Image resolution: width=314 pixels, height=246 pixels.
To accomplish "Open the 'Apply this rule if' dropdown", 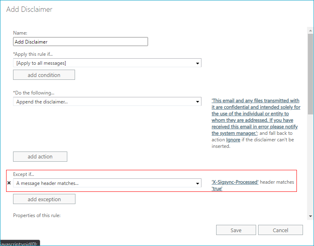I will [107, 63].
